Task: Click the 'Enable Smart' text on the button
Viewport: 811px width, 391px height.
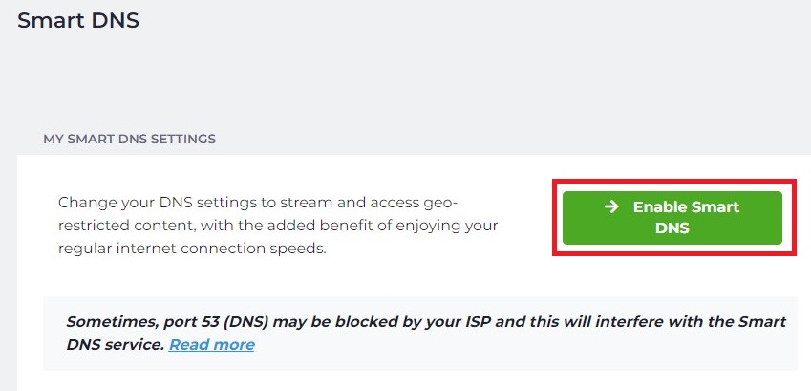Action: pos(686,206)
